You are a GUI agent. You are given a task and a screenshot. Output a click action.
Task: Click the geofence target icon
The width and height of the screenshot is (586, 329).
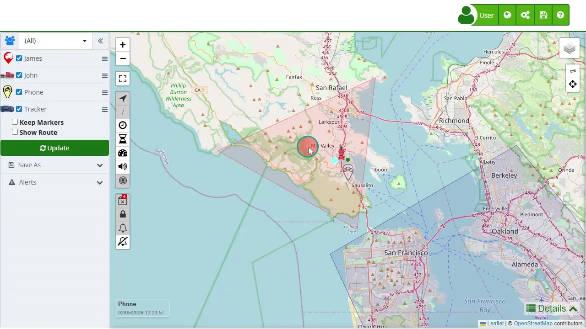(x=123, y=180)
